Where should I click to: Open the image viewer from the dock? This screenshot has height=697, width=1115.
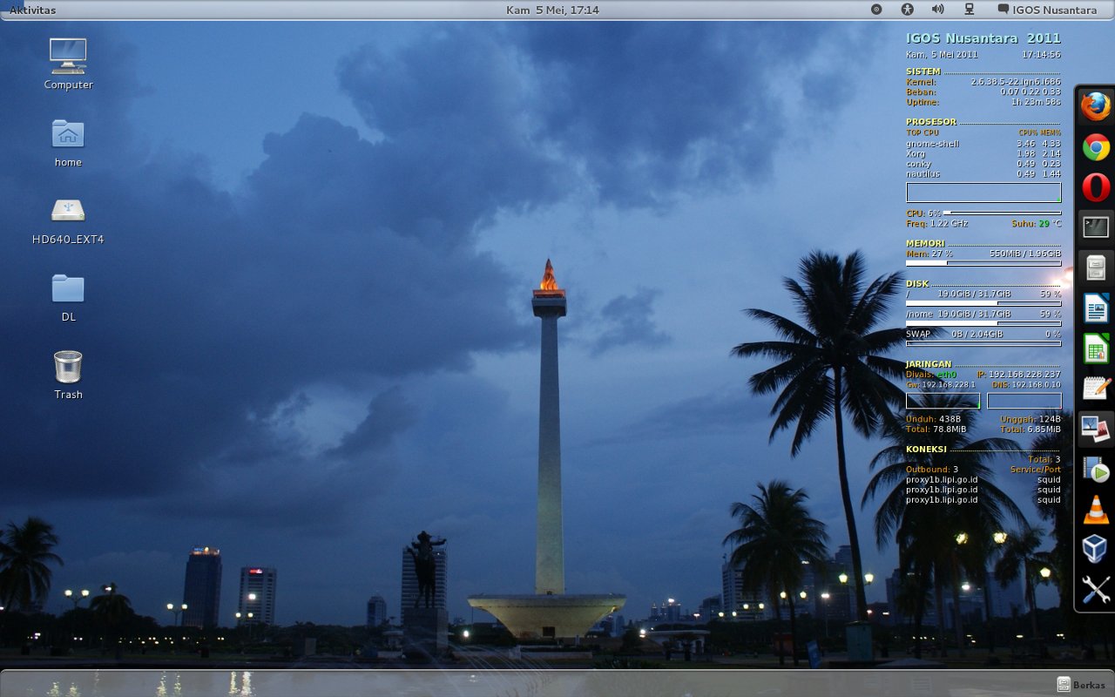(x=1096, y=429)
